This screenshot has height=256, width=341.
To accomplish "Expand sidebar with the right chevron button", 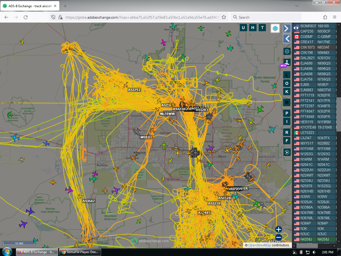I will [287, 28].
